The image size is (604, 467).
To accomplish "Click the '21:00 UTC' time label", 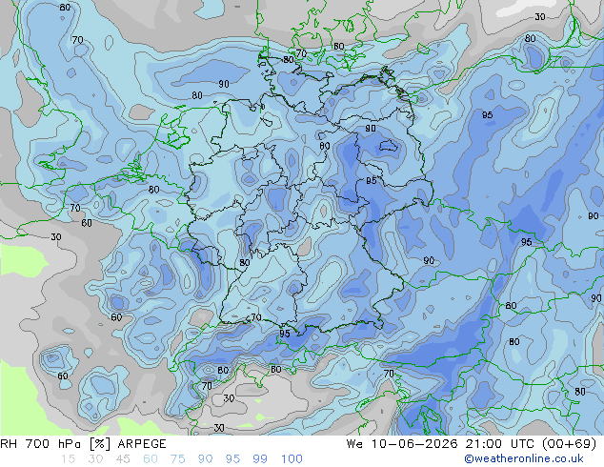I will (x=499, y=444).
